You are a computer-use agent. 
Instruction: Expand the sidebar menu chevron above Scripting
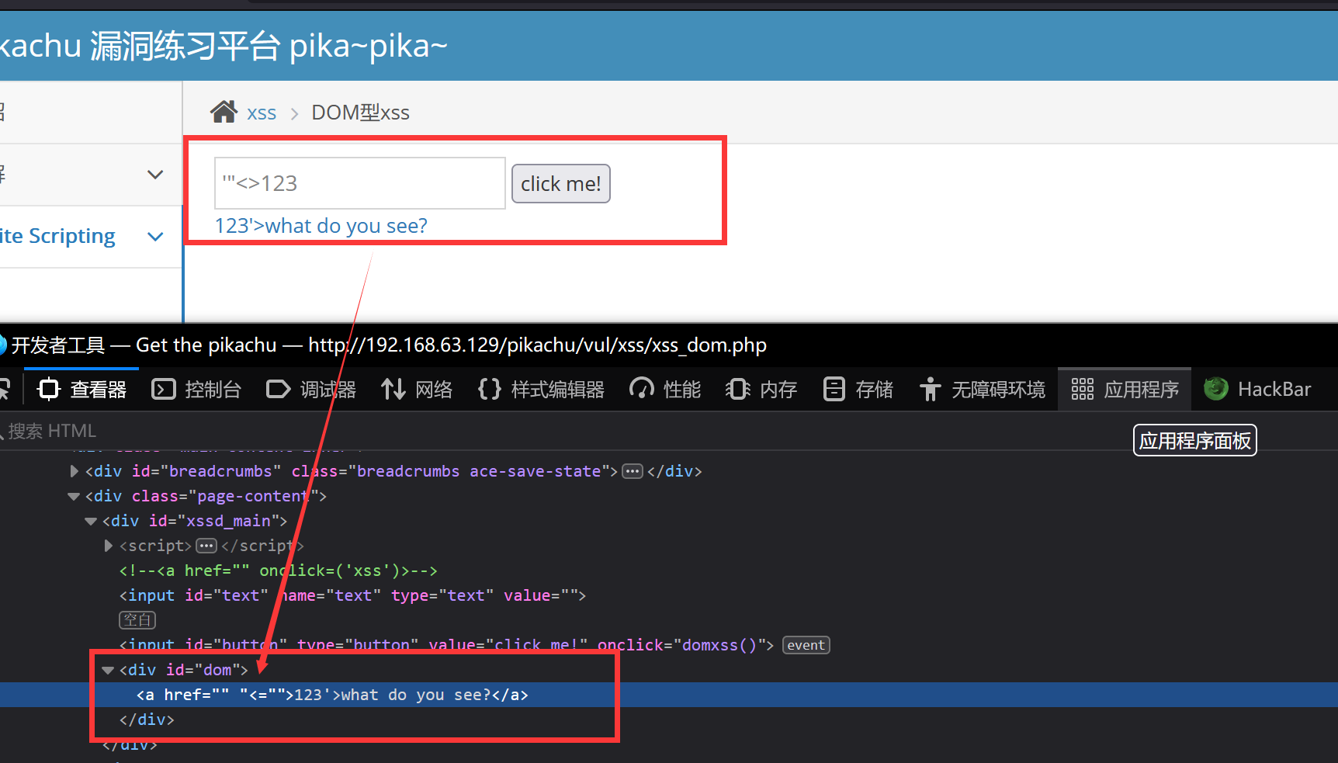pos(155,175)
